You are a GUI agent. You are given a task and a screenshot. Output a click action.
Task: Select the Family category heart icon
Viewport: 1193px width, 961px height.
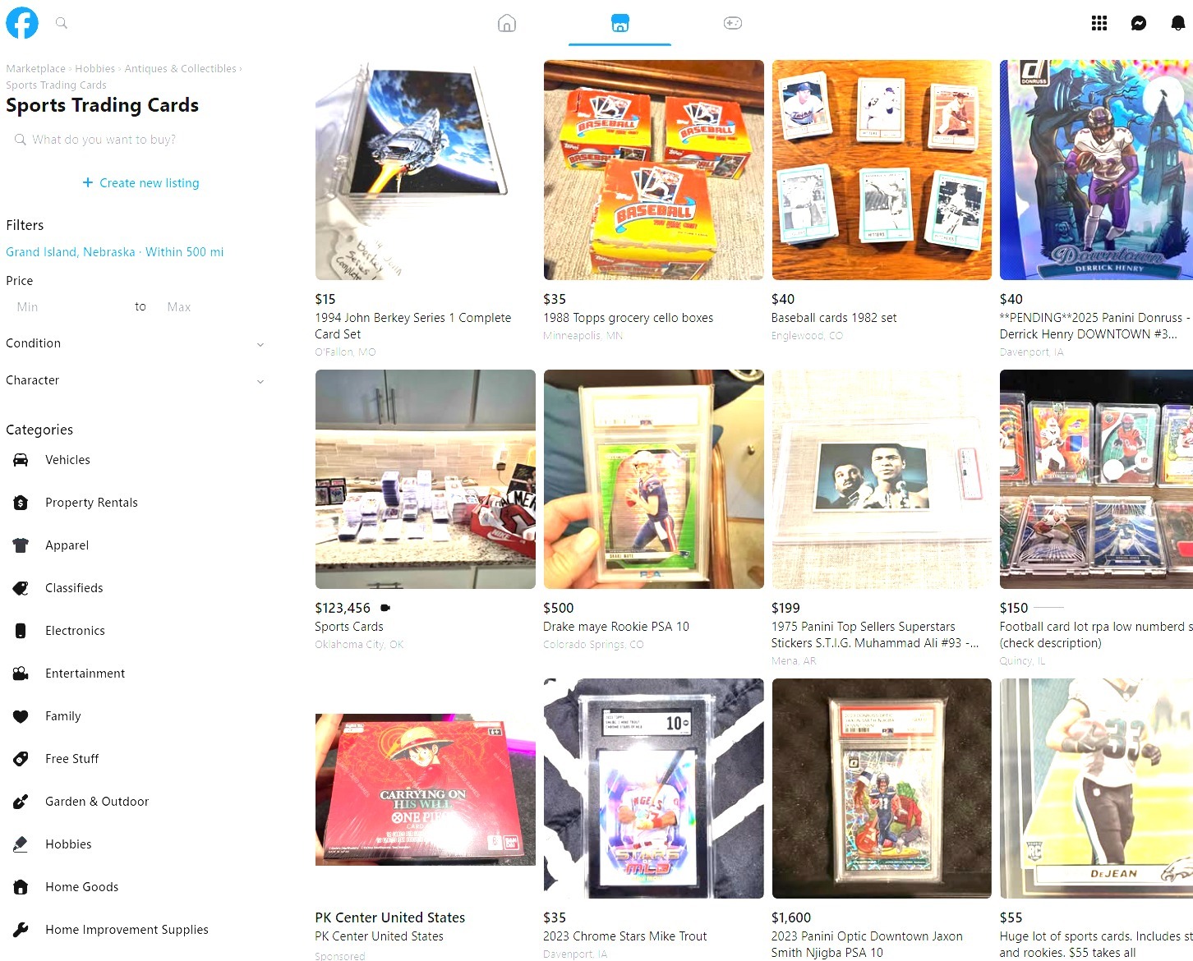pos(21,716)
